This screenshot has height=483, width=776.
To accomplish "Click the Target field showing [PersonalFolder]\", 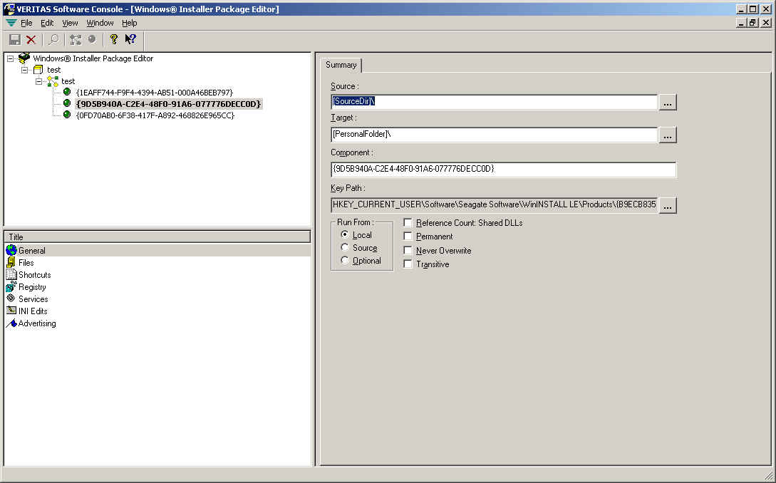I will 494,135.
